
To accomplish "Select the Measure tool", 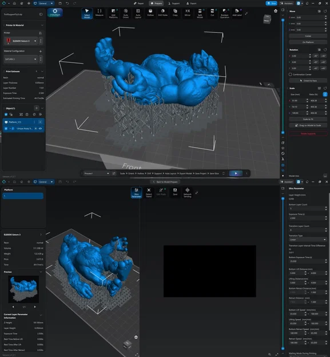I will click(x=100, y=13).
